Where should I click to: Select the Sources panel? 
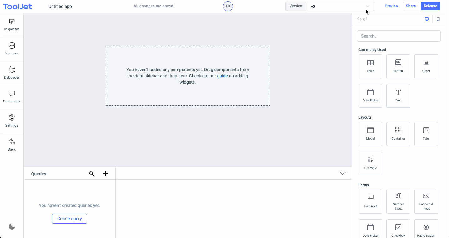pyautogui.click(x=12, y=49)
